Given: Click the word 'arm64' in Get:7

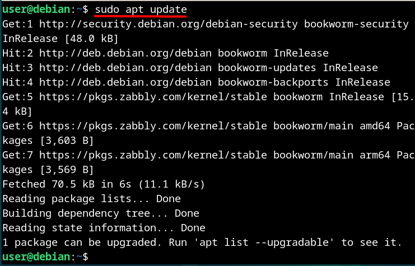Looking at the screenshot, I should tap(375, 155).
